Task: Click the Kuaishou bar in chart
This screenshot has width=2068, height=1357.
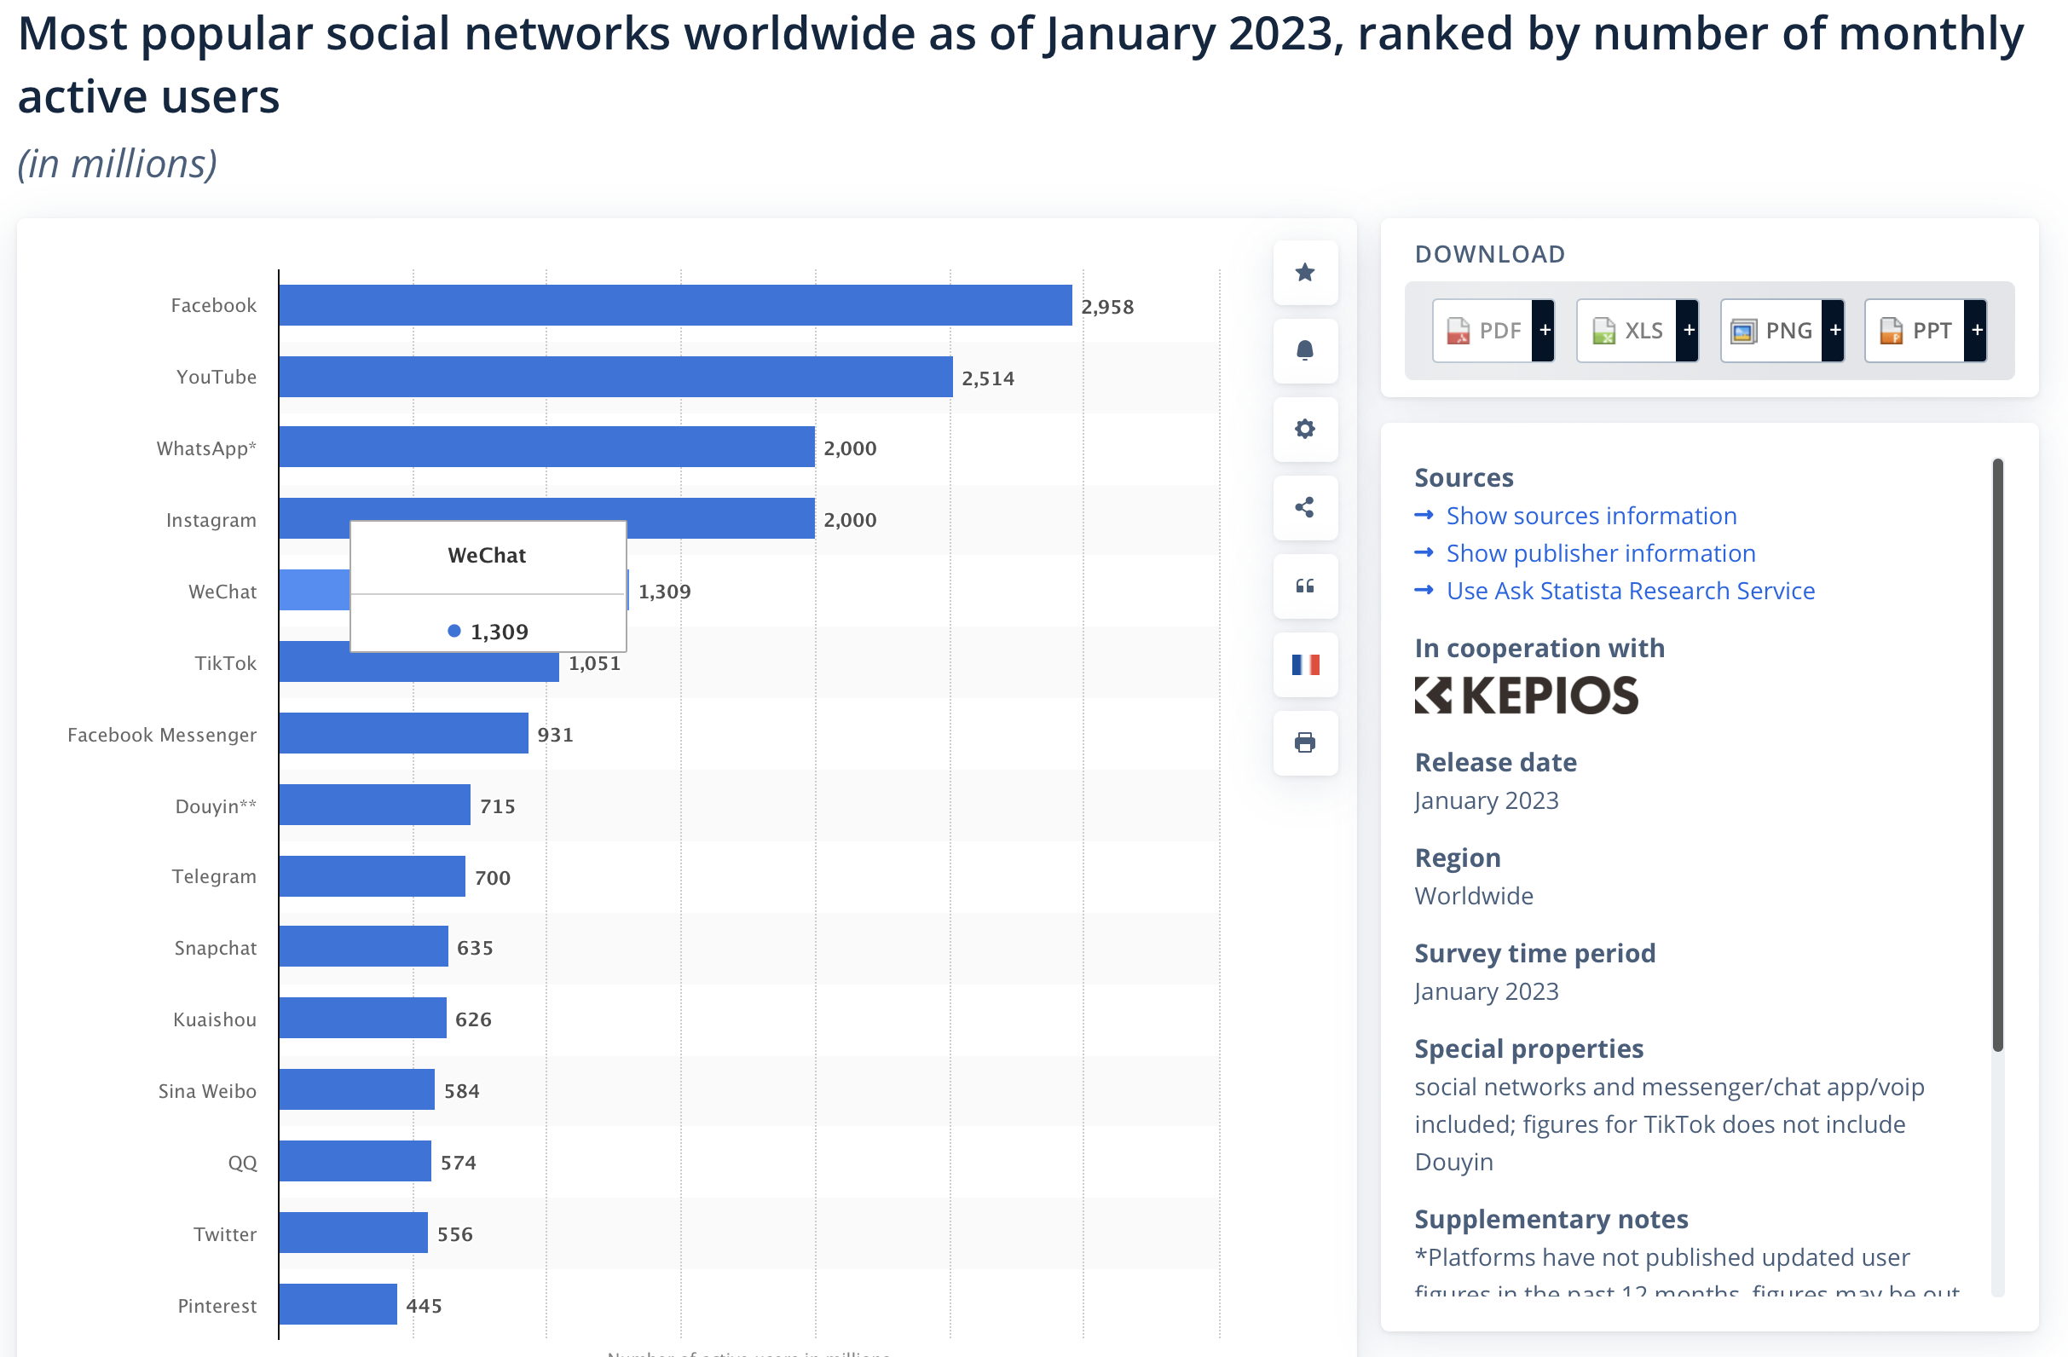Action: (x=363, y=1019)
